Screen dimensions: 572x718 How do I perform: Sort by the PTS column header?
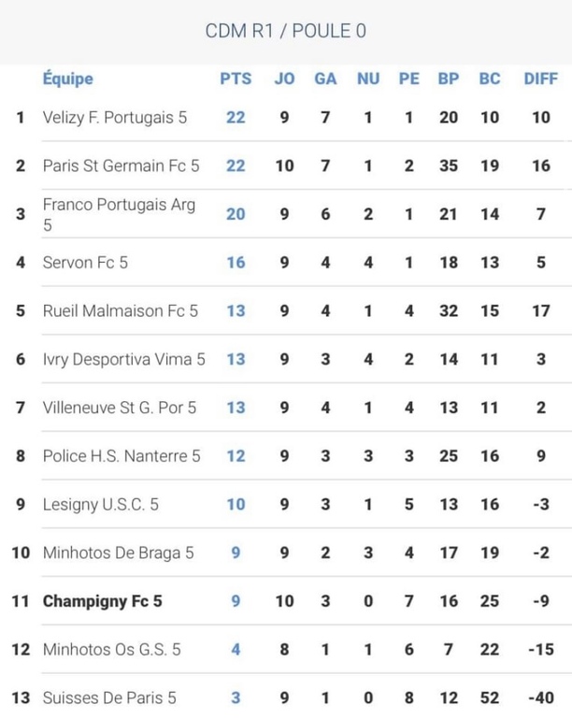tap(236, 79)
